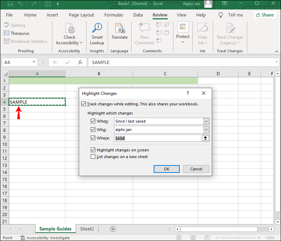Open the Thesaurus tool
Image resolution: width=281 pixels, height=241 pixels.
coord(17,33)
